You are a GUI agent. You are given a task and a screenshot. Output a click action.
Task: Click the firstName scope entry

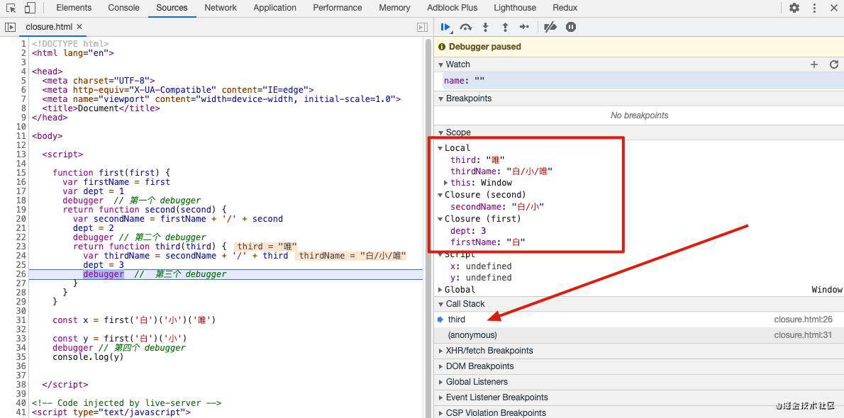488,242
